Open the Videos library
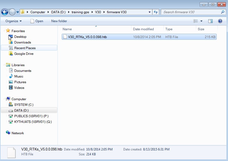 pyautogui.click(x=19, y=88)
